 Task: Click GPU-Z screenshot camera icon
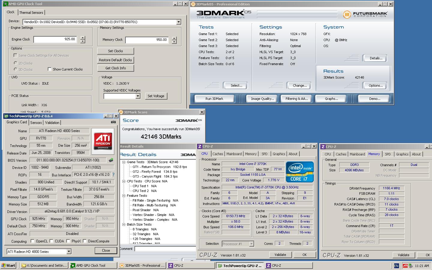coord(113,122)
